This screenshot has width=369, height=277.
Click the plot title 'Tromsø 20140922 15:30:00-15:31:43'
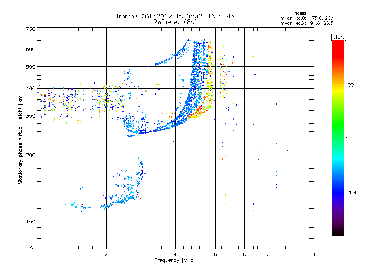click(175, 16)
